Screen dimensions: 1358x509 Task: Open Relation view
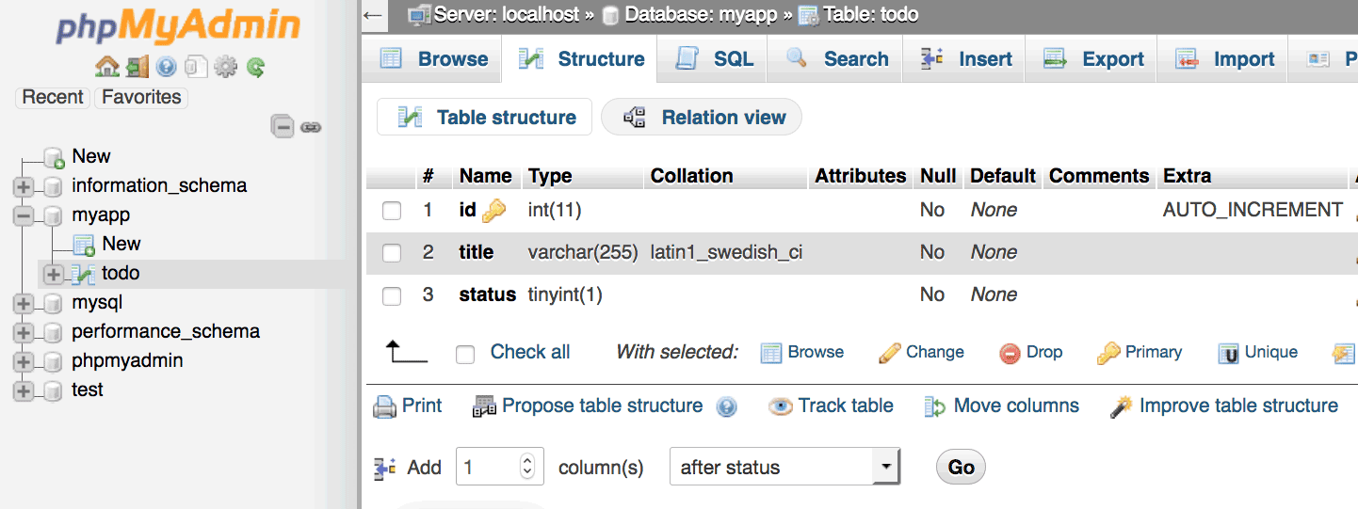(702, 118)
